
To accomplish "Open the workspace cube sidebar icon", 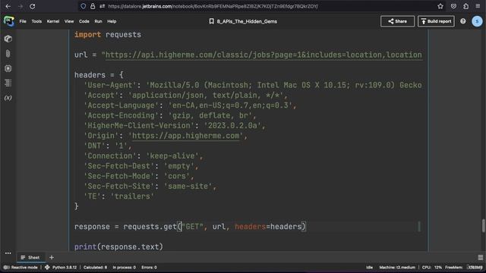I will 8,39.
